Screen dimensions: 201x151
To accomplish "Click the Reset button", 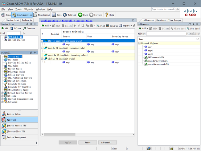I will pos(87,142).
